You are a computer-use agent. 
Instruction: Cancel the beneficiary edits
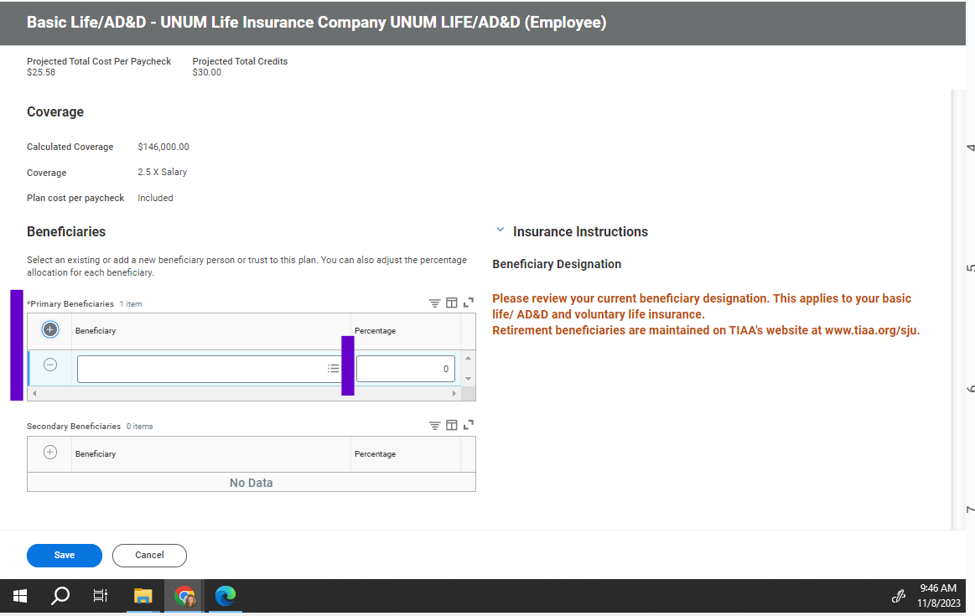(149, 555)
